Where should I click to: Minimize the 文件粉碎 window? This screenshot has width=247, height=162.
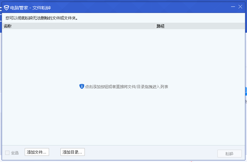click(x=233, y=7)
